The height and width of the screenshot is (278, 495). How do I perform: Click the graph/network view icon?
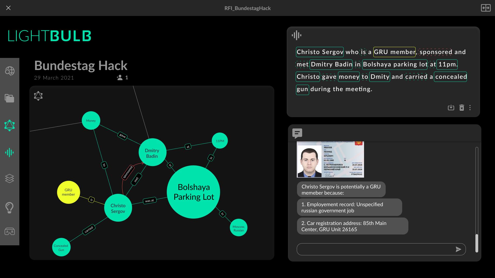[x=10, y=125]
